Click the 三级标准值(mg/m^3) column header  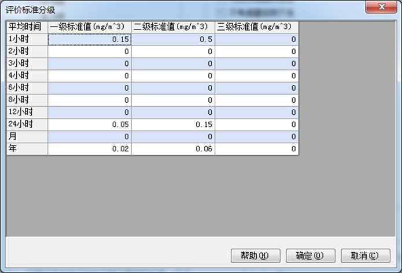(x=256, y=27)
